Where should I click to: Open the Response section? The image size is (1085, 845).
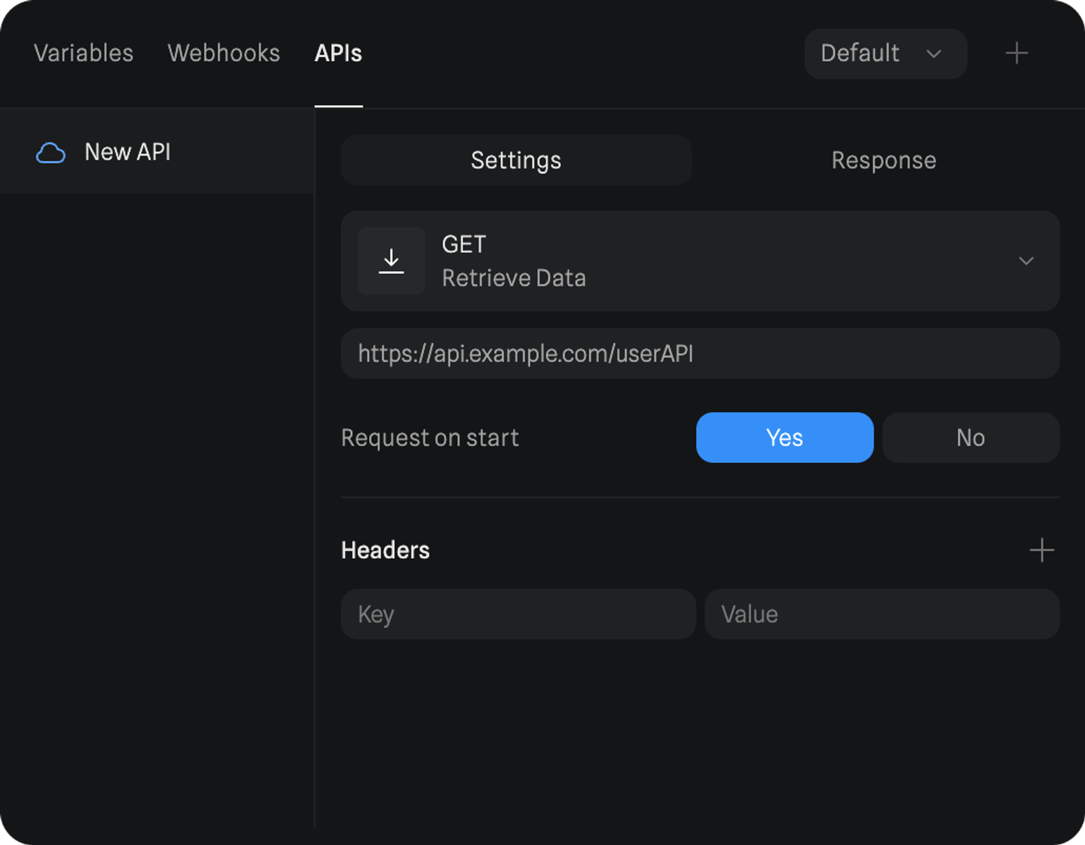(883, 161)
